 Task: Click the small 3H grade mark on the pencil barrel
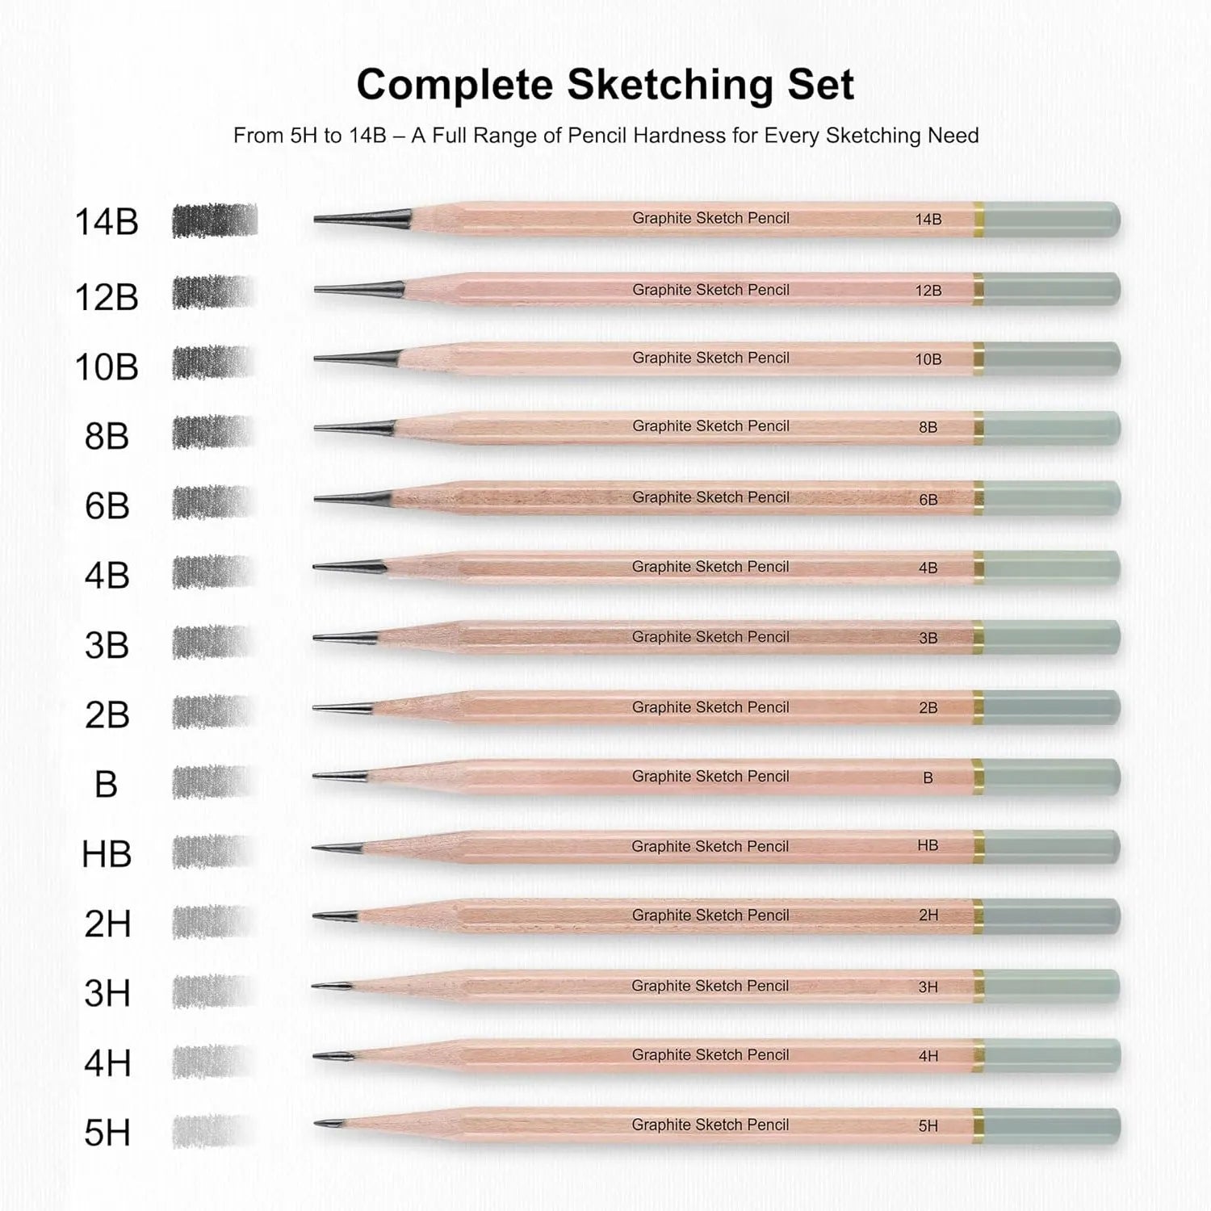(928, 987)
